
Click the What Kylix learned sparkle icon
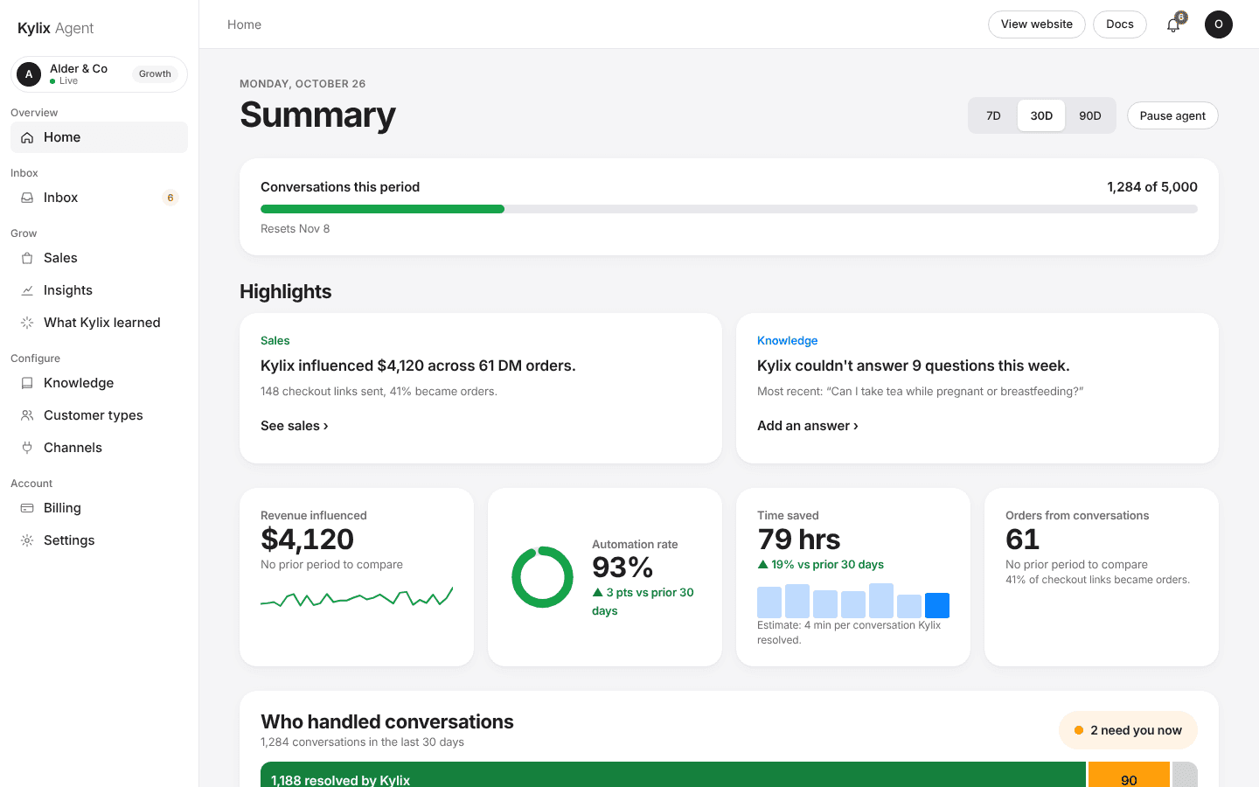coord(27,323)
